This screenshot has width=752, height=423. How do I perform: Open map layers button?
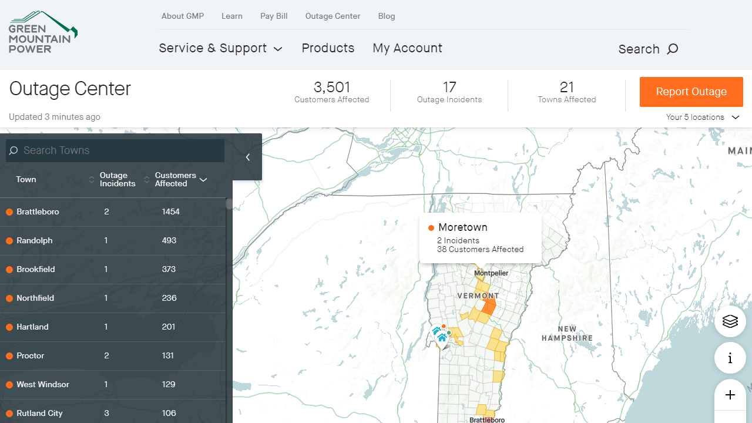[730, 321]
